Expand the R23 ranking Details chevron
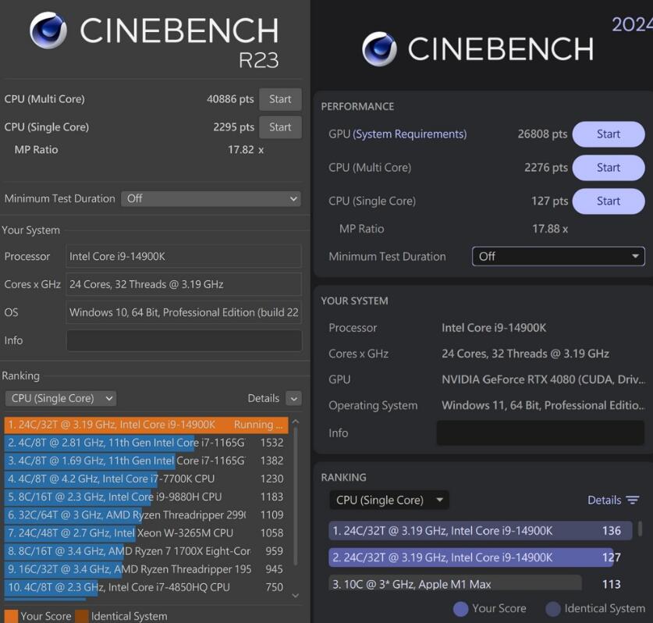This screenshot has height=623, width=653. click(x=293, y=398)
